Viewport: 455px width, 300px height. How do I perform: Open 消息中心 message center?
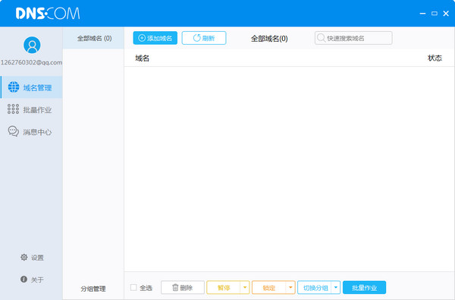click(x=31, y=131)
